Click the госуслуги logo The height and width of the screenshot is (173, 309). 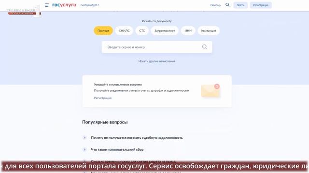coord(64,5)
